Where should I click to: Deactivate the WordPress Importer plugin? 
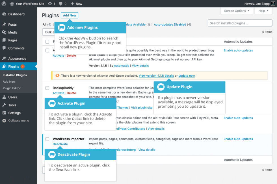[60, 144]
